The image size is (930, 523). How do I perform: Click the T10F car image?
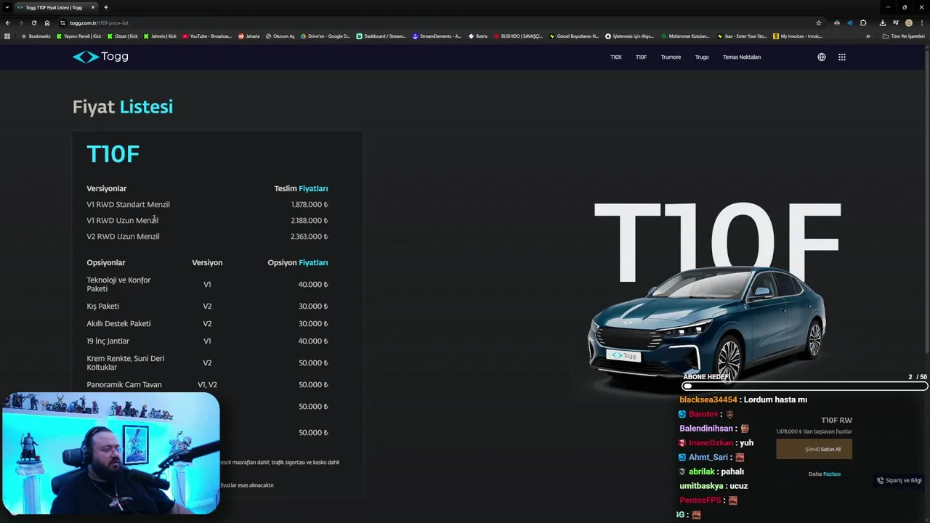[708, 323]
